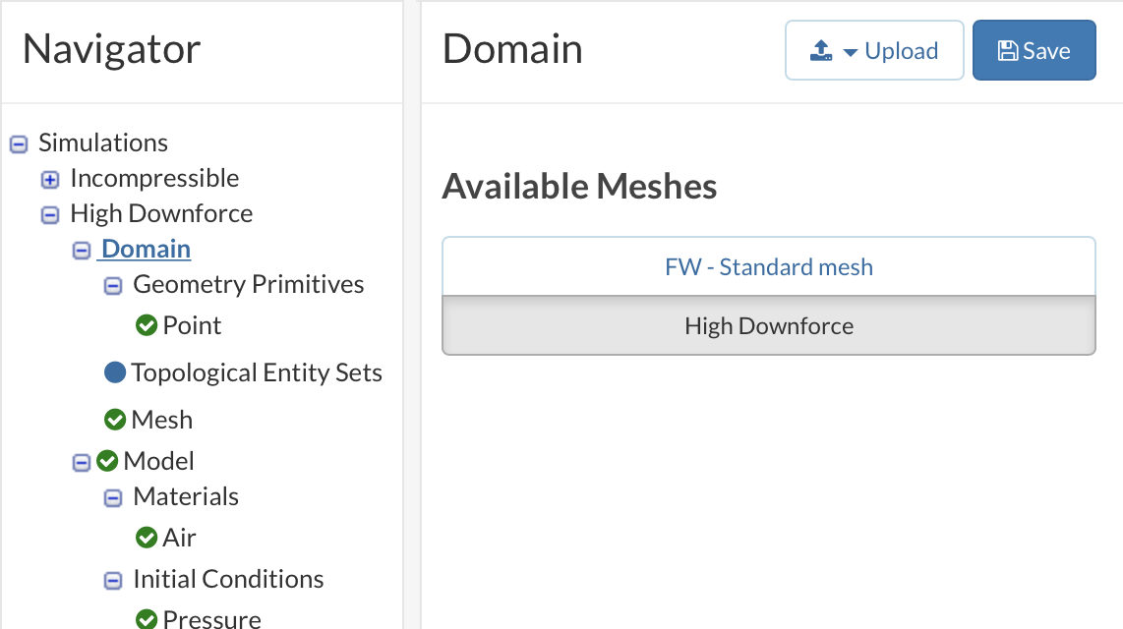Click the green checkmark icon beside Mesh
The image size is (1123, 629).
pos(115,420)
